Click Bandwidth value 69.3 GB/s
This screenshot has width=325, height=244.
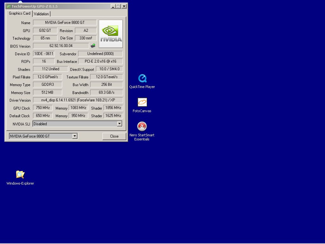click(x=107, y=92)
